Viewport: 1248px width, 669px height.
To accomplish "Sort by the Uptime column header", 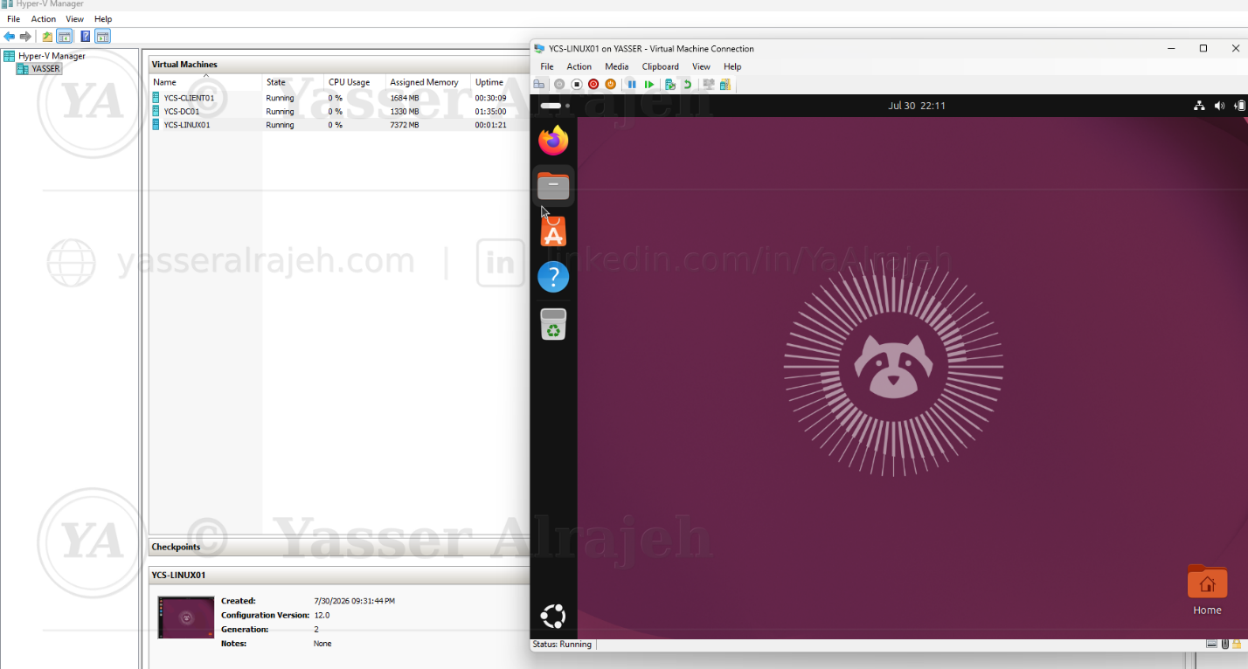I will 500,82.
